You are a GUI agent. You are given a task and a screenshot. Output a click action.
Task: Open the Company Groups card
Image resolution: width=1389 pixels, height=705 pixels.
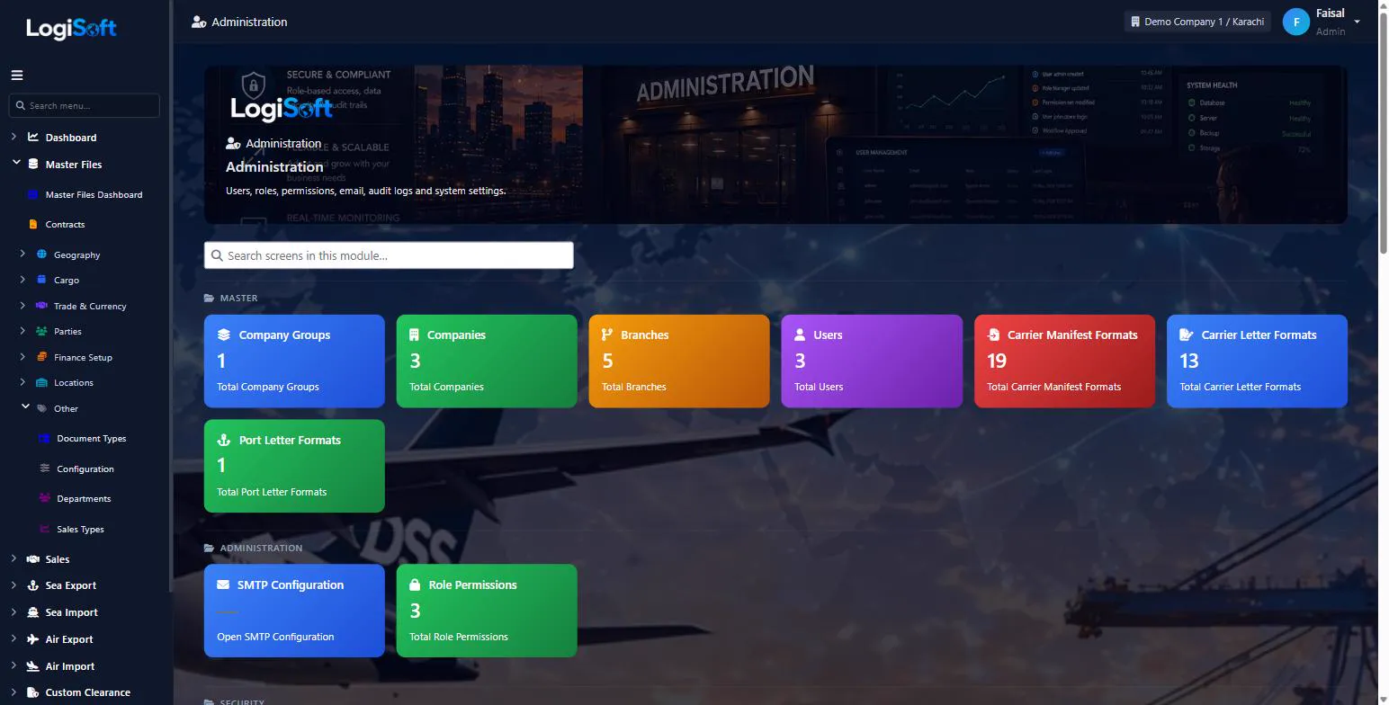click(294, 361)
